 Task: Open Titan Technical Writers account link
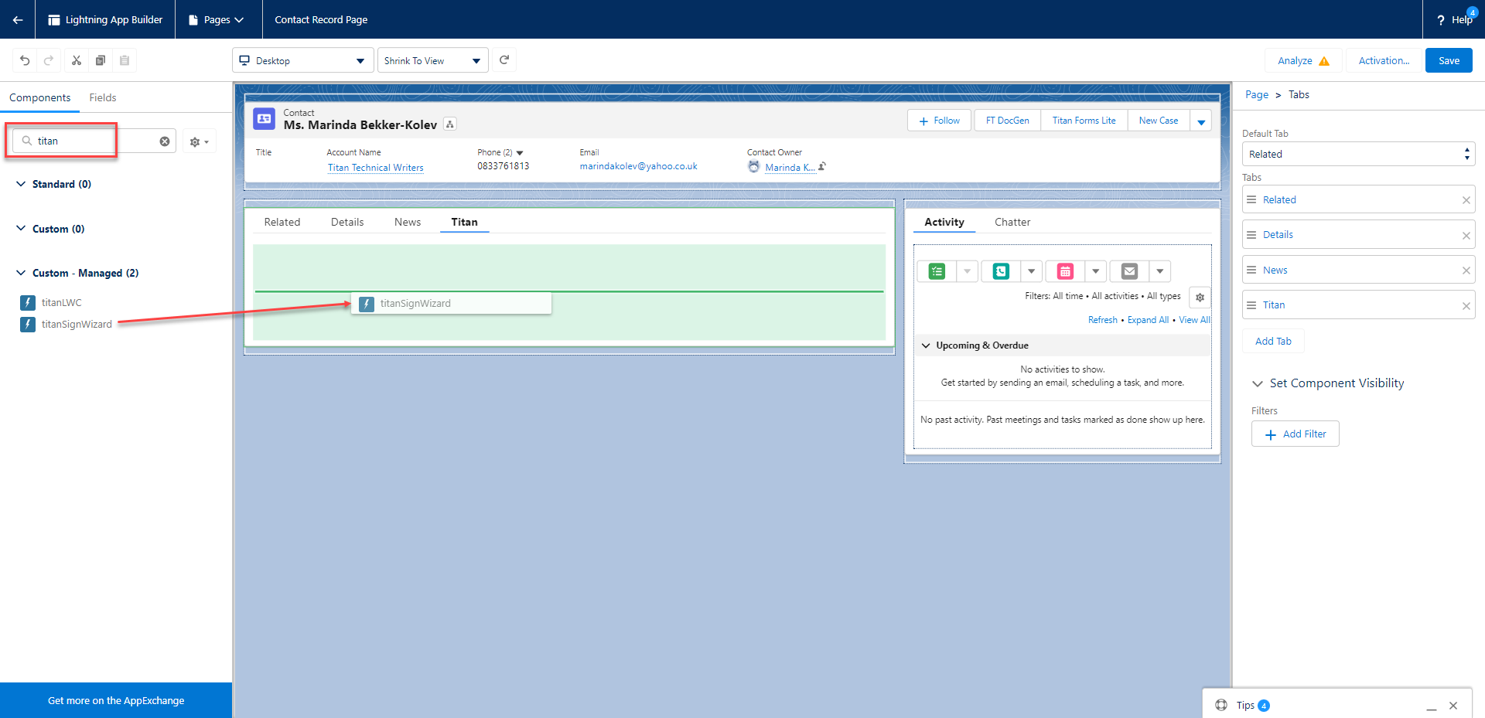(375, 168)
